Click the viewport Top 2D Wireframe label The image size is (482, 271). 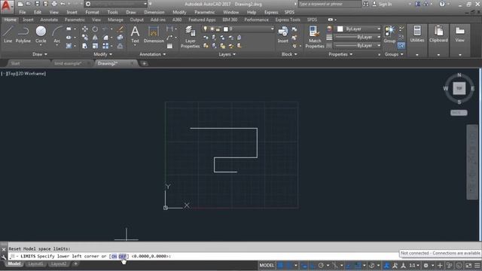pyautogui.click(x=23, y=74)
